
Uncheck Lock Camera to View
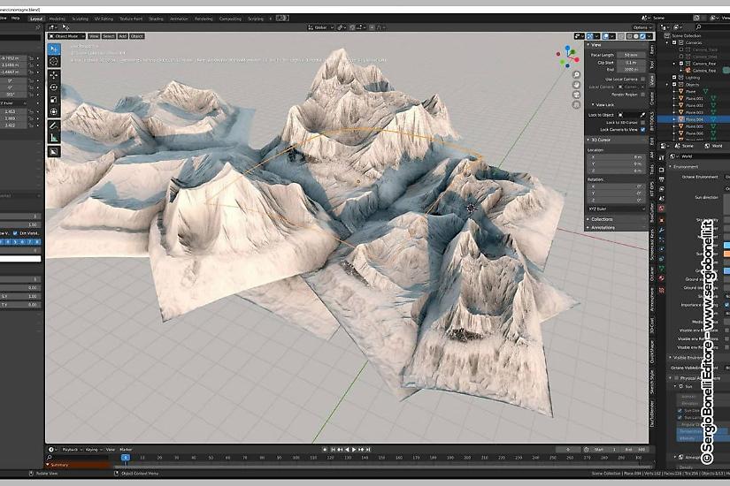[643, 129]
